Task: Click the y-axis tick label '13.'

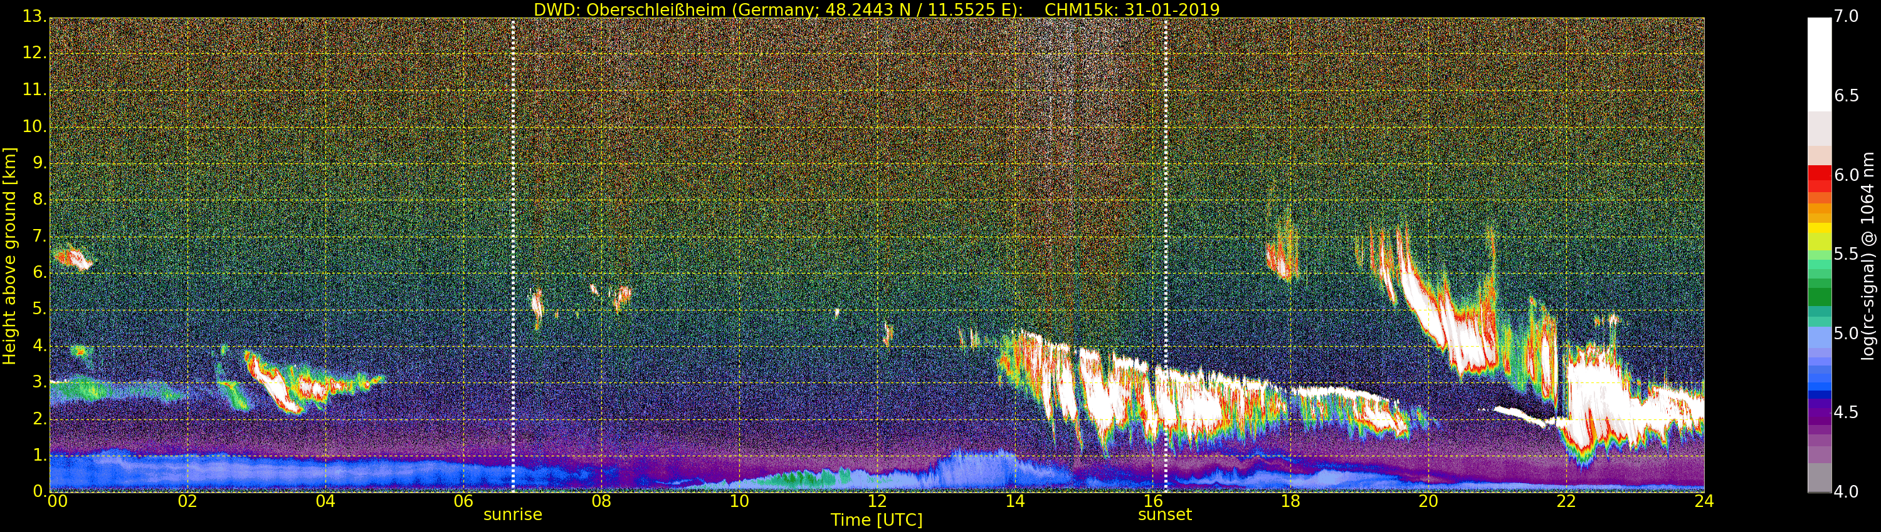Action: tap(34, 16)
